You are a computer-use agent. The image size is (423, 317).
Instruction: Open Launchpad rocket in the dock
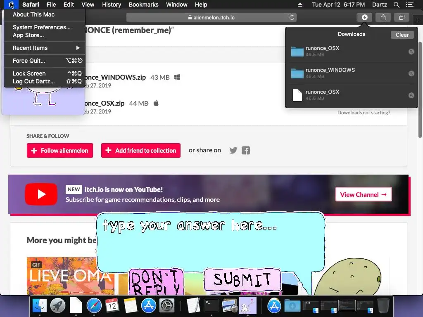click(57, 306)
